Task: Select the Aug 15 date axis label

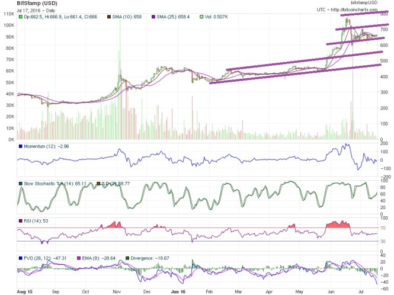Action: [x=25, y=291]
